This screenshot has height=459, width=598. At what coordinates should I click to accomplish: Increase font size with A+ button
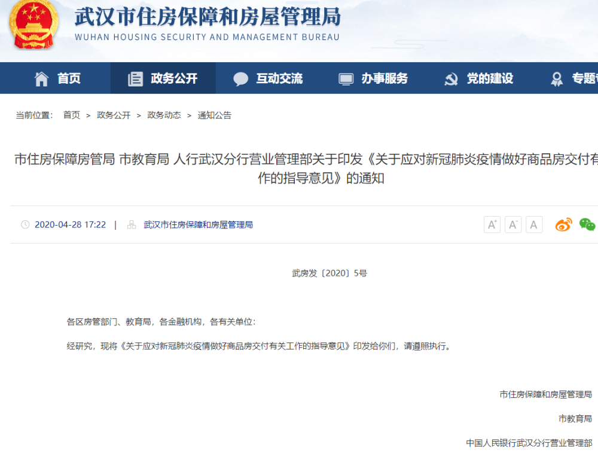click(492, 224)
